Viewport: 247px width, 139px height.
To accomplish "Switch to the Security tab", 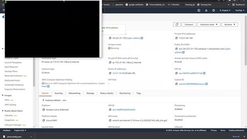I will [x=59, y=93].
